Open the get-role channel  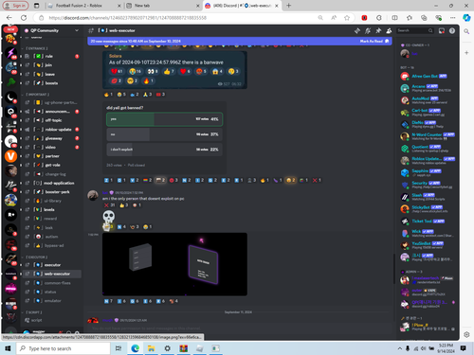pos(51,165)
